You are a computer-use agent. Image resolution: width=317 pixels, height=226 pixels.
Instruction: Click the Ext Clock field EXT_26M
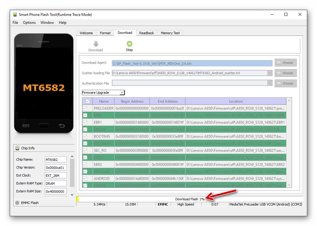(55, 175)
